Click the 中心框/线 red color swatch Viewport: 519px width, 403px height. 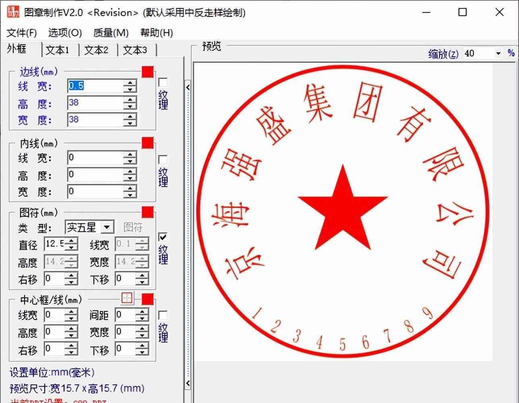147,299
